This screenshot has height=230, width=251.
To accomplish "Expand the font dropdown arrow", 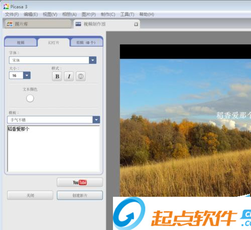I will 93,60.
